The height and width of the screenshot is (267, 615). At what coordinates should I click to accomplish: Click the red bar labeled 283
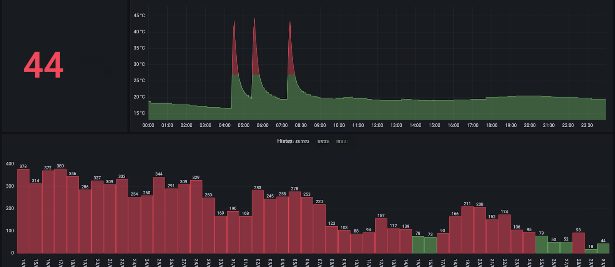258,222
